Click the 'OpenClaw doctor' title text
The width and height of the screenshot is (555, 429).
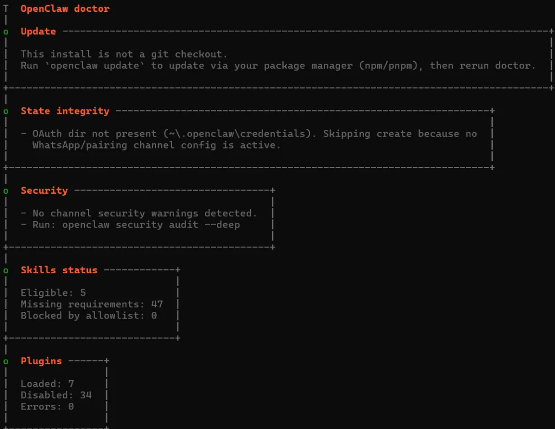(x=65, y=9)
